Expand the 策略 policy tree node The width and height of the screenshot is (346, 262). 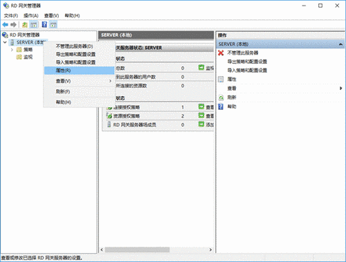coord(12,50)
